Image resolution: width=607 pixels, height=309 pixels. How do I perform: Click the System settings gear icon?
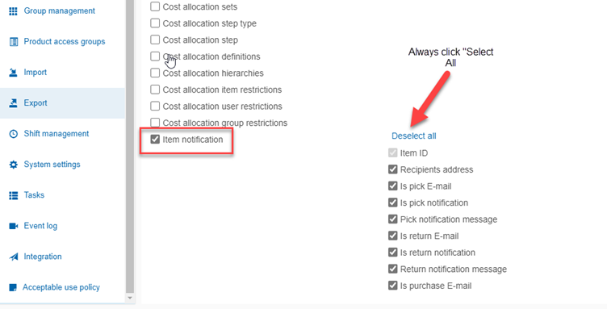pyautogui.click(x=13, y=165)
